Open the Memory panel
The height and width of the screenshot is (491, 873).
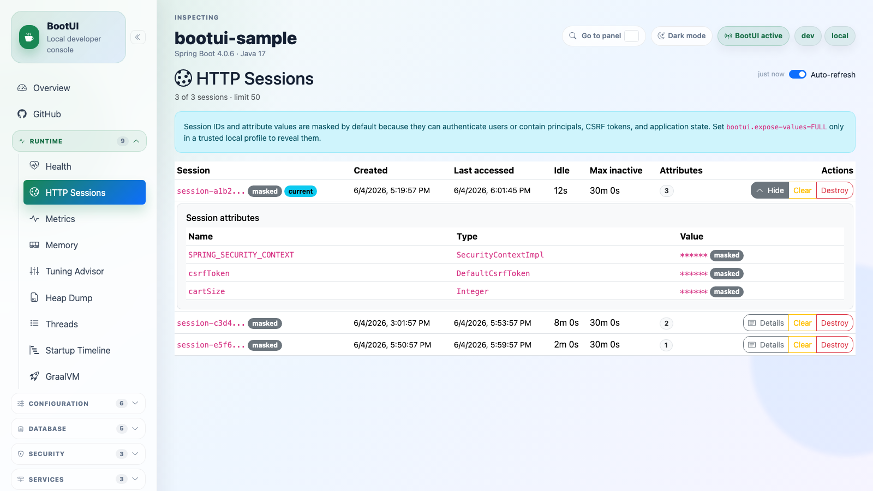[x=85, y=245]
